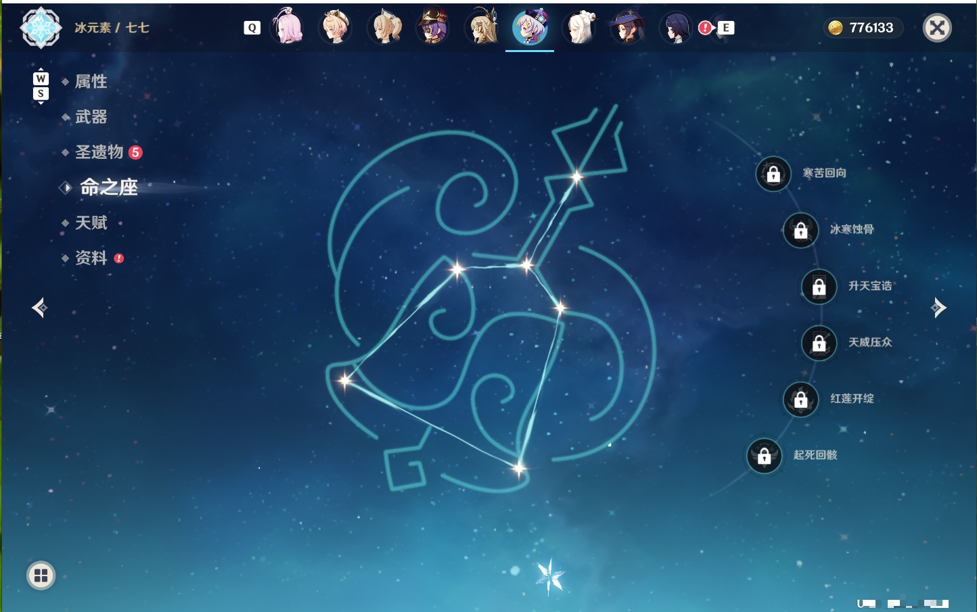Open the 属性 attributes menu
The width and height of the screenshot is (977, 612).
point(91,82)
